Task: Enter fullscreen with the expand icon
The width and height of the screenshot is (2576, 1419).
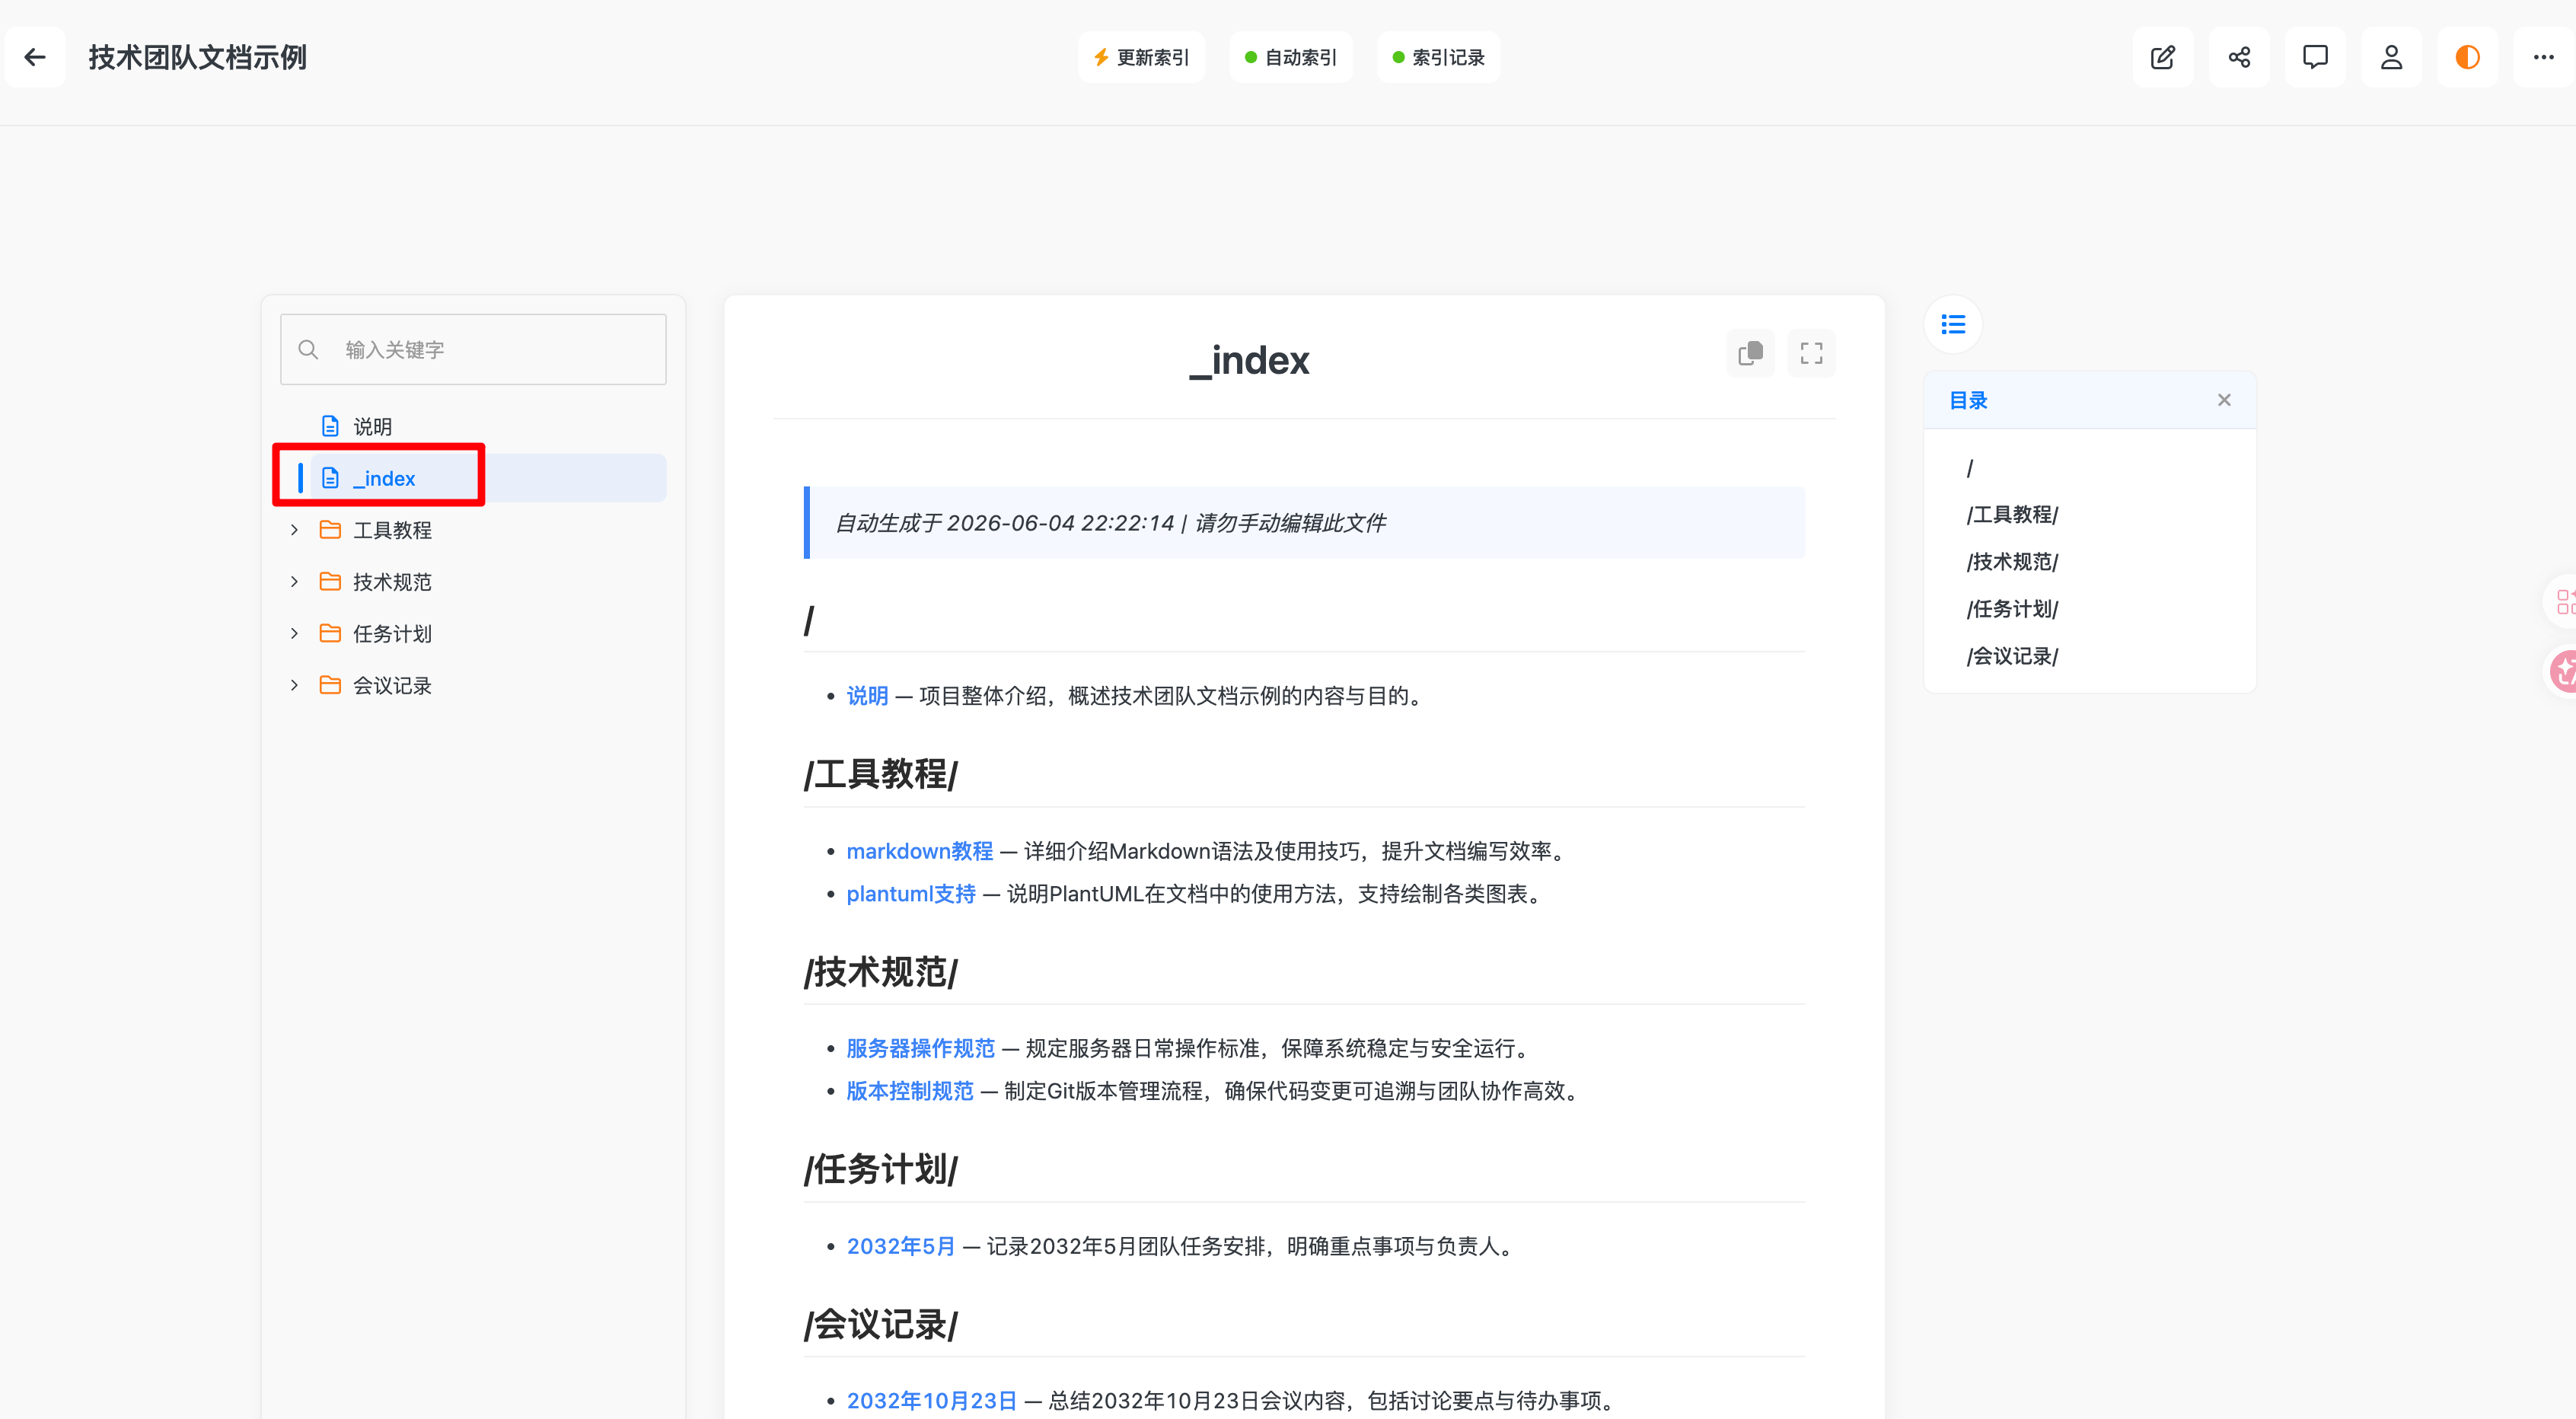Action: coord(1811,353)
